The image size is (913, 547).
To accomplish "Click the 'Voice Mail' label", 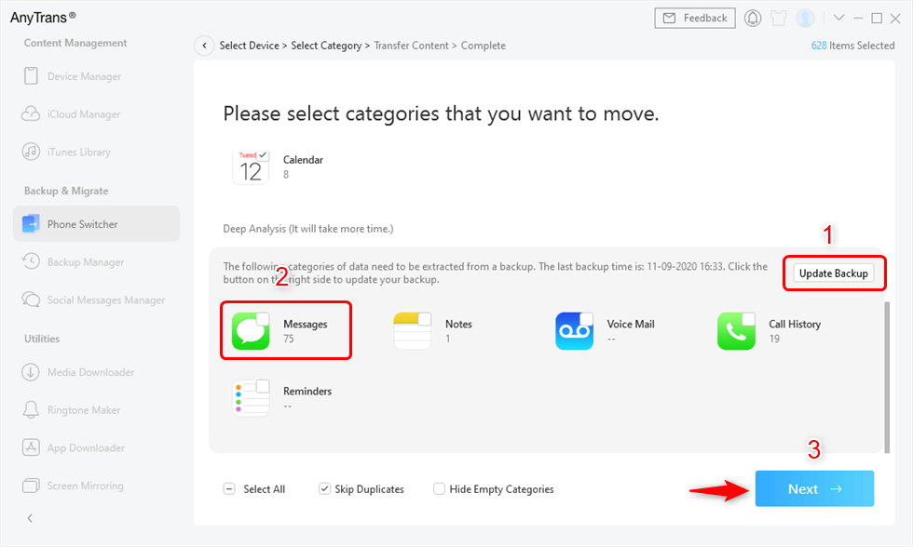I will 631,324.
